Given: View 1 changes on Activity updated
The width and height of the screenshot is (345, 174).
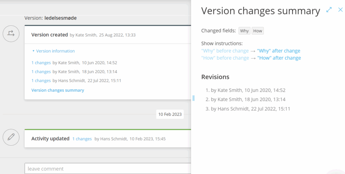Looking at the screenshot, I should click(x=82, y=139).
